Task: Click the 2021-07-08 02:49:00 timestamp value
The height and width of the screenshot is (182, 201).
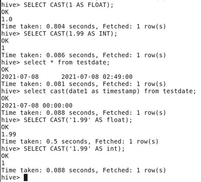Action: 97,77
